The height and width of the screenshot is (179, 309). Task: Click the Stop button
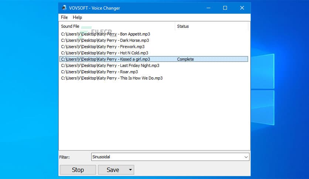[x=78, y=170]
